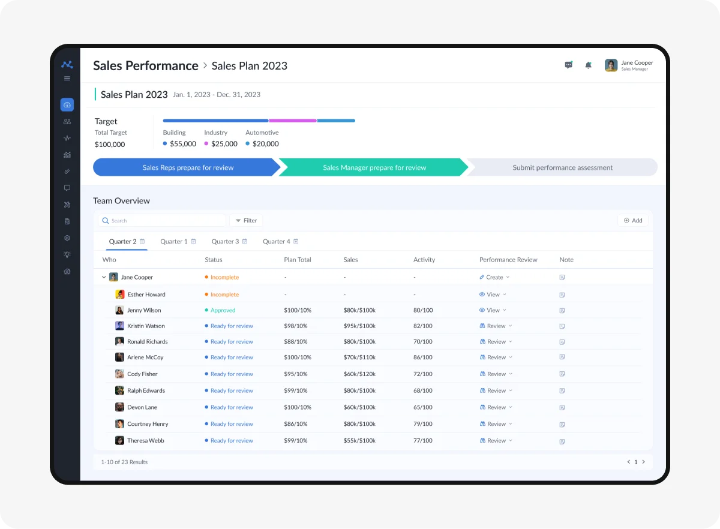Switch to the Quarter 3 tab
The image size is (720, 529).
click(x=229, y=242)
